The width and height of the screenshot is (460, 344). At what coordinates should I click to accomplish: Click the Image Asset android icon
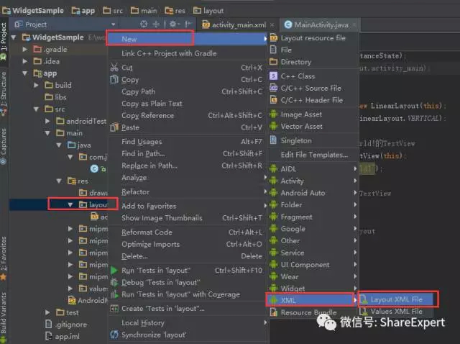(x=273, y=114)
